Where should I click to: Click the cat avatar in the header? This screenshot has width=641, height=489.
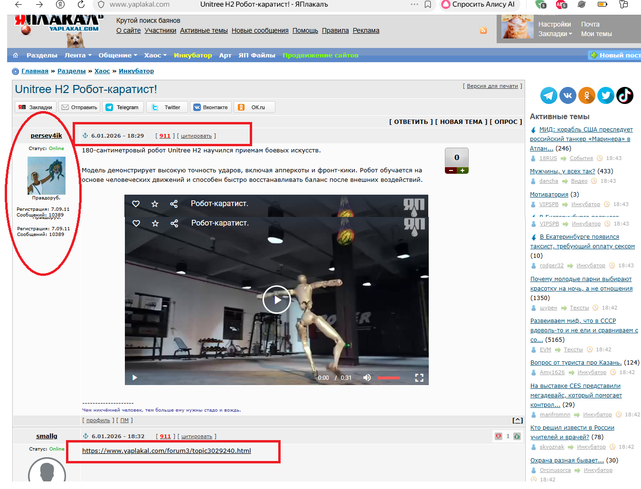click(518, 27)
